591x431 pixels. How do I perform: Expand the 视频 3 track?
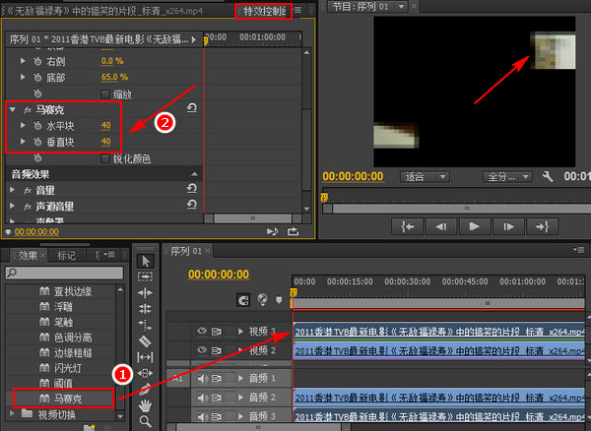240,332
